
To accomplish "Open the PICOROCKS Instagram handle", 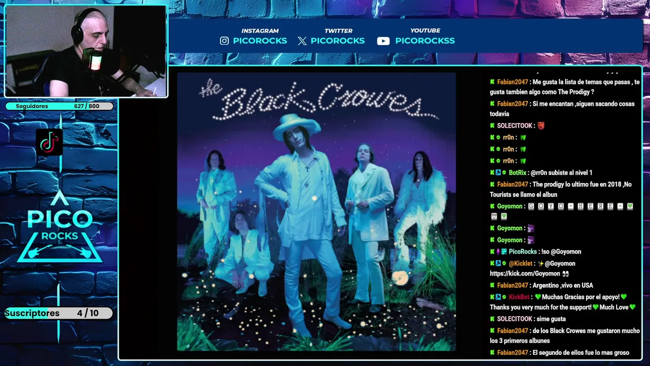I will pyautogui.click(x=260, y=41).
